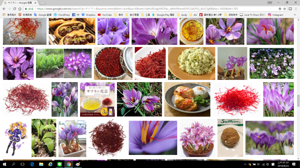The image size is (300, 168).
Task: Go back to the previous page
Action: coord(4,9)
